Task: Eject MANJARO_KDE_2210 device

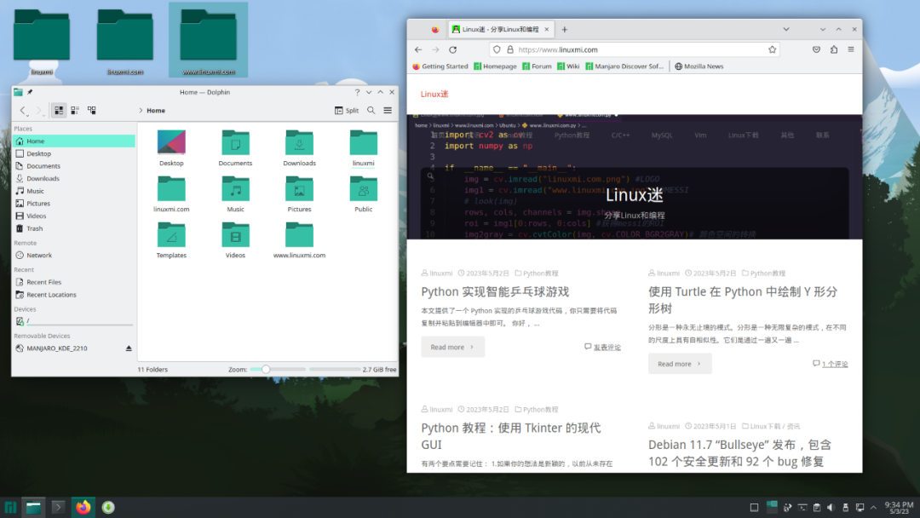Action: 129,348
